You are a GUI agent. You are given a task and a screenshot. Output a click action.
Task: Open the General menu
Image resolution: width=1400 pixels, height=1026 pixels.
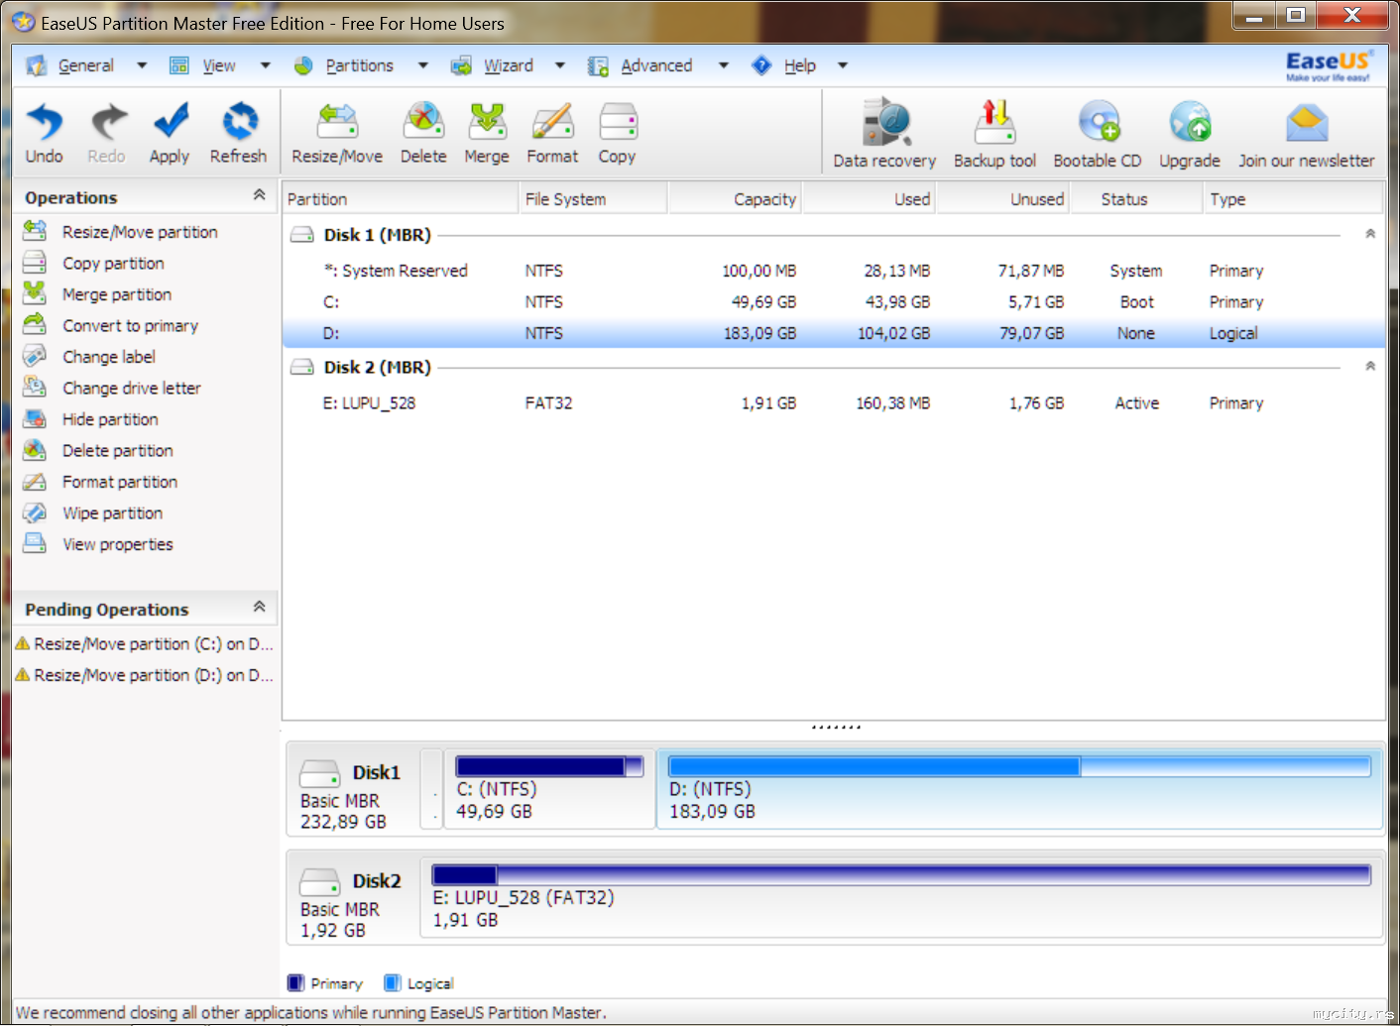85,65
